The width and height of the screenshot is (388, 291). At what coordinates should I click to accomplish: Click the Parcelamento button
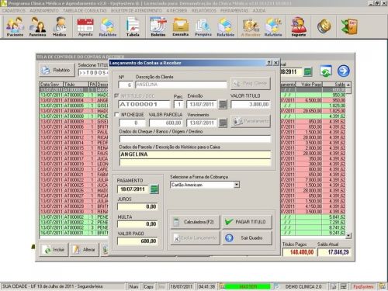251,121
